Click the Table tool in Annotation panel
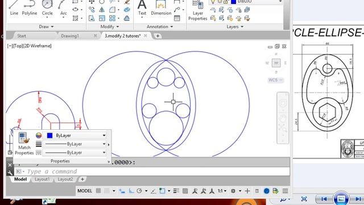 click(x=177, y=18)
